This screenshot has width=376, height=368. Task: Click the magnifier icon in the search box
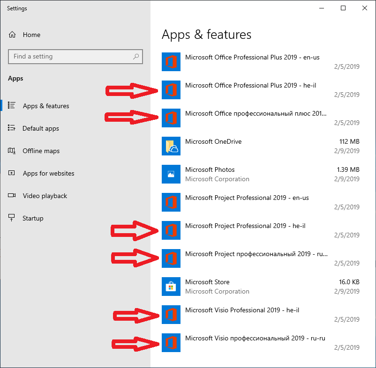pyautogui.click(x=136, y=57)
